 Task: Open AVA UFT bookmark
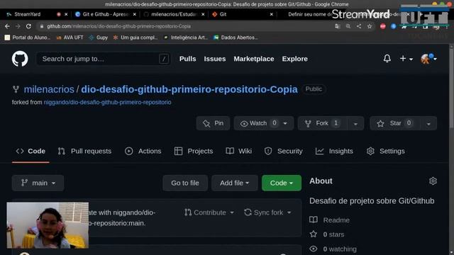(70, 38)
